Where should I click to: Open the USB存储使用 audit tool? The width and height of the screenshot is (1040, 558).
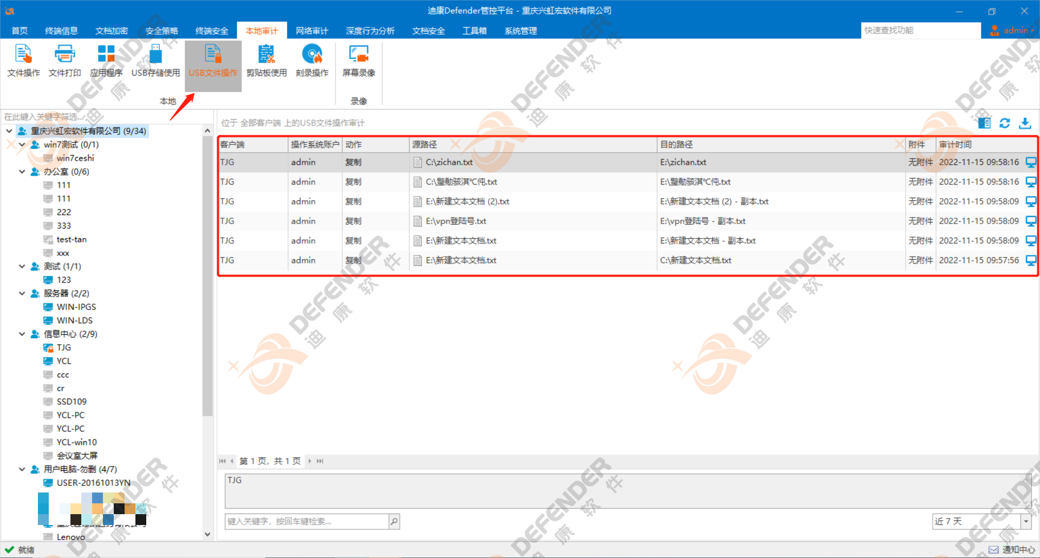point(155,61)
